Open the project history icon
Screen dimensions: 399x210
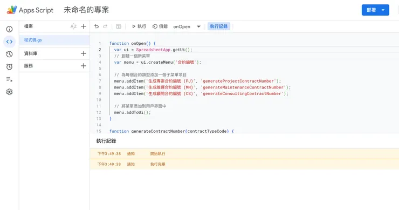pyautogui.click(x=9, y=54)
